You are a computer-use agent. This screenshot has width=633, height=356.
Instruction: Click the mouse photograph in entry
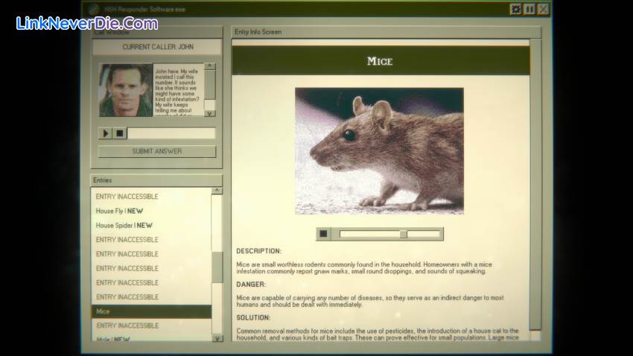[x=379, y=150]
